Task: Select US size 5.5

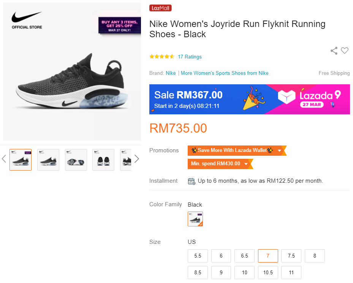Action: 198,256
